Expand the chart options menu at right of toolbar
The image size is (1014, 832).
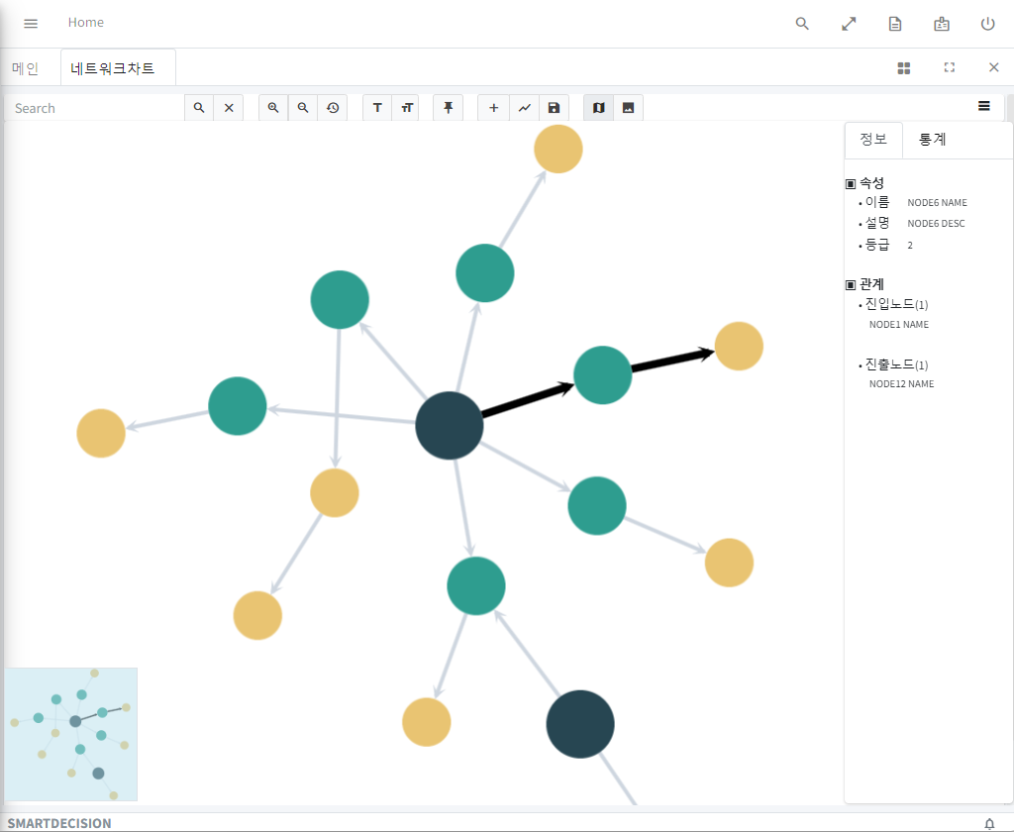click(x=984, y=106)
